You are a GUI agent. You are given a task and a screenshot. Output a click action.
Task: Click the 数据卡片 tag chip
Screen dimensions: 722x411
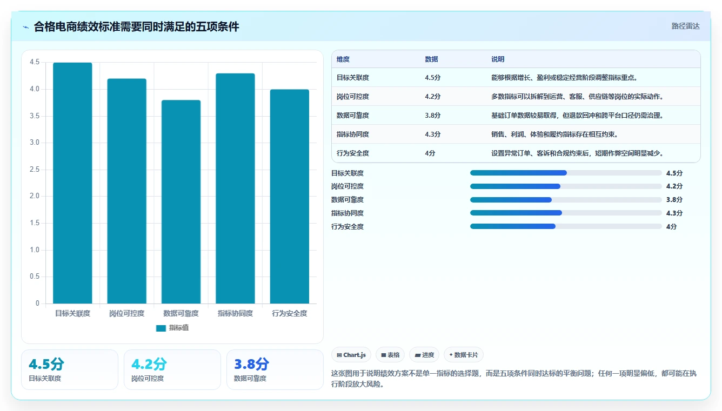point(464,355)
